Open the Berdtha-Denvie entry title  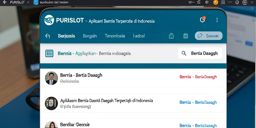[75, 124]
